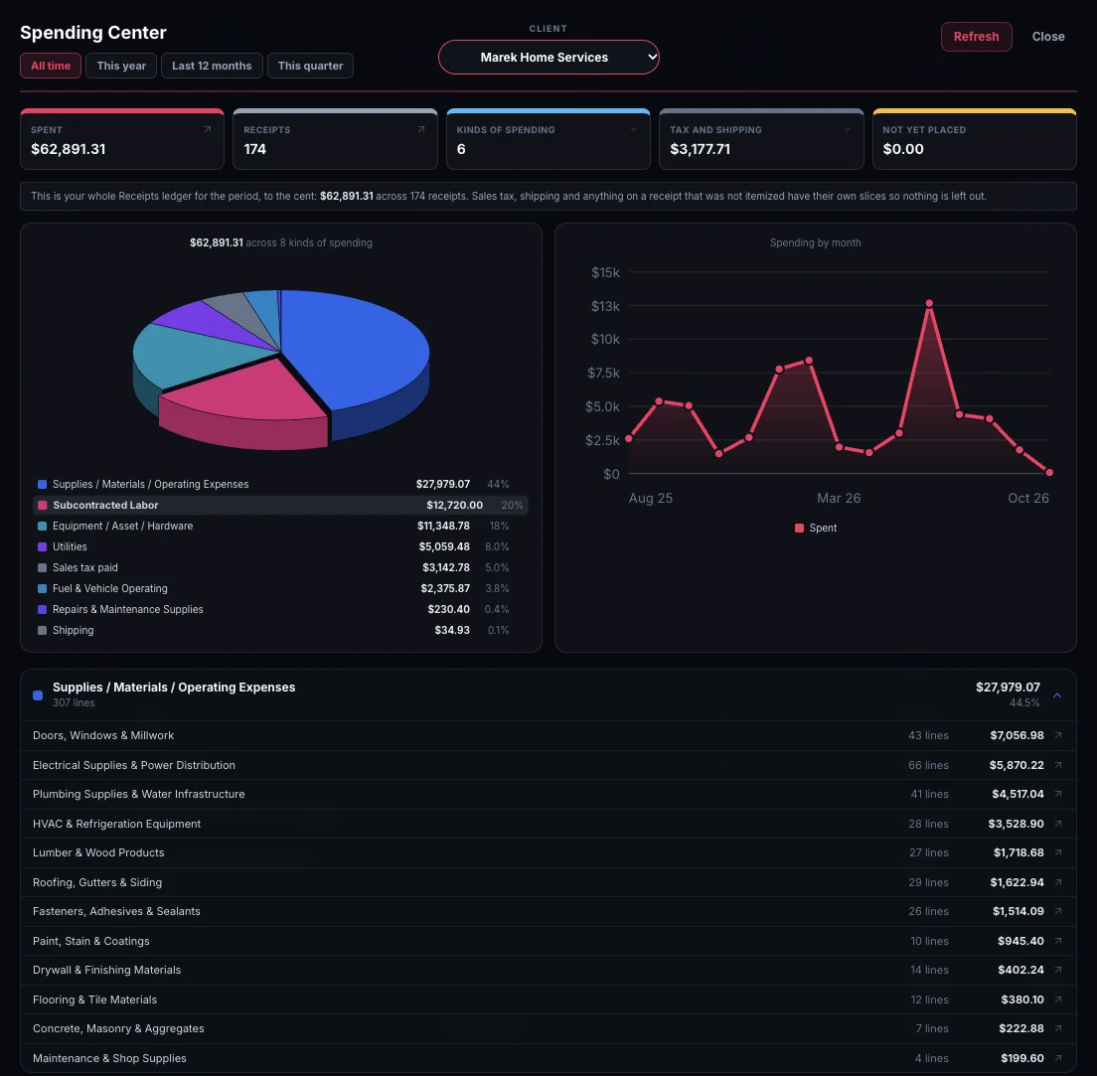Click the $62,891.31 Spent value
The image size is (1097, 1076).
pyautogui.click(x=69, y=149)
